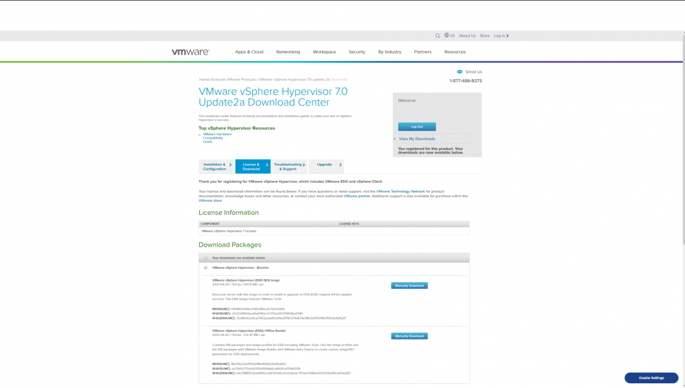Open the About Us link
The height and width of the screenshot is (388, 685).
point(467,36)
